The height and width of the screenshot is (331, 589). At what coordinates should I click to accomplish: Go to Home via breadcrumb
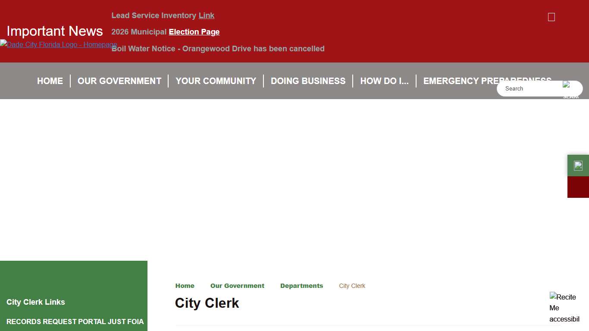[x=185, y=286]
